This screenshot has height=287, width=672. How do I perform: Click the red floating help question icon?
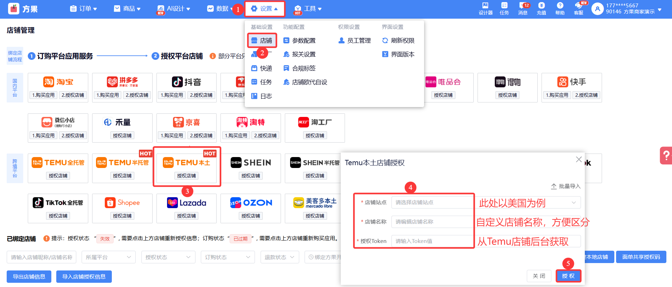[666, 155]
